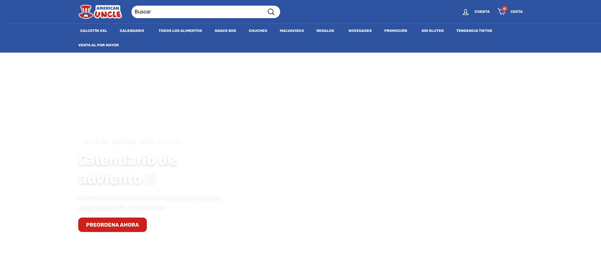Select the CHUCHES menu item
This screenshot has height=278, width=601.
(258, 31)
